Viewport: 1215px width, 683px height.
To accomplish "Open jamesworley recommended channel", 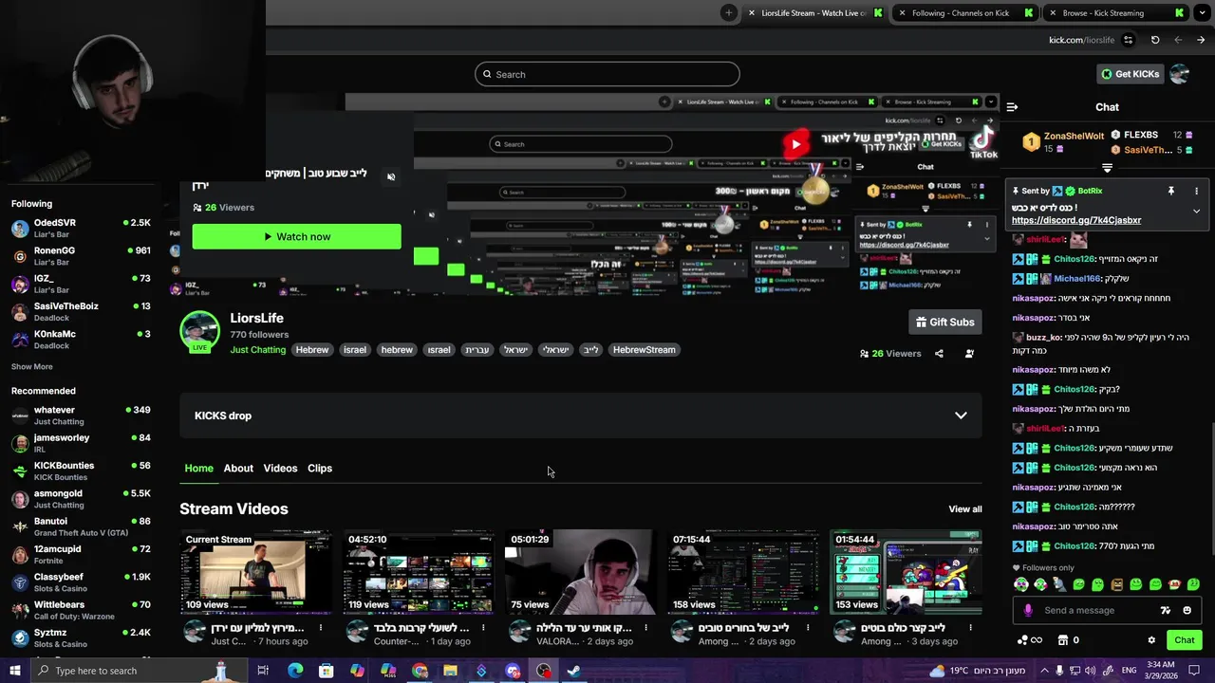I will click(81, 443).
